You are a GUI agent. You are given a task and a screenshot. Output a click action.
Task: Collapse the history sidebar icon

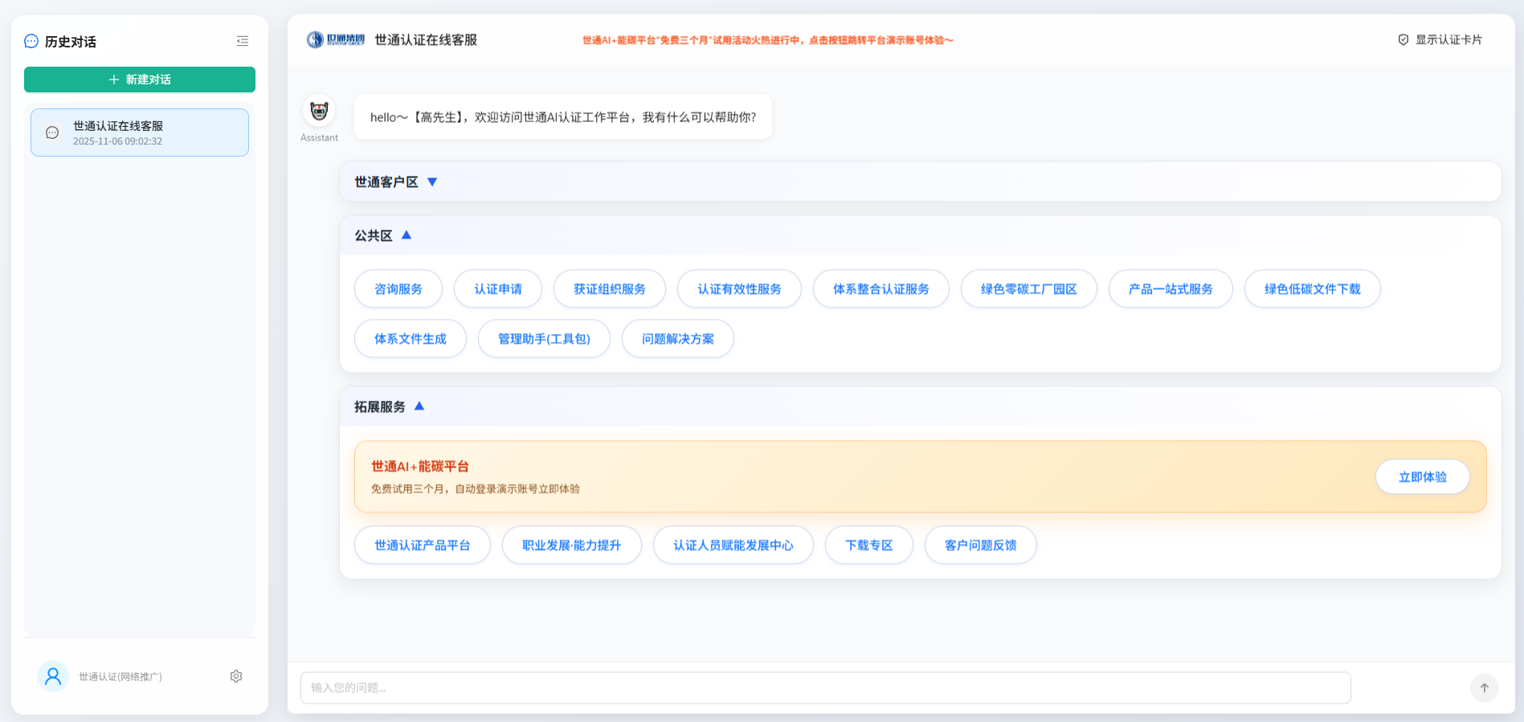242,41
